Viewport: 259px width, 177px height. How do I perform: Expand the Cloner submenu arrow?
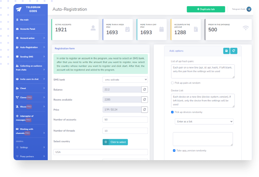[x=44, y=97]
